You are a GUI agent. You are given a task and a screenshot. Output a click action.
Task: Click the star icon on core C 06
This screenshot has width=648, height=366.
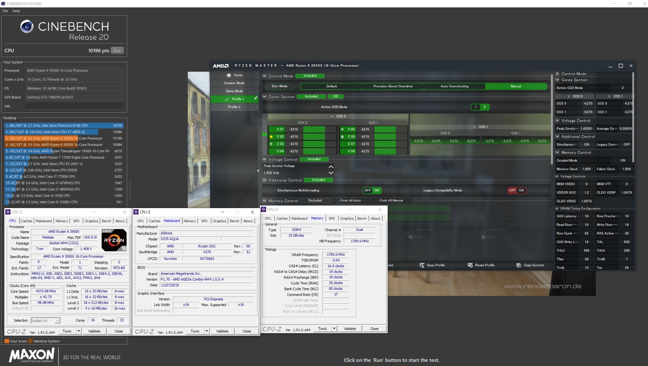pyautogui.click(x=342, y=137)
